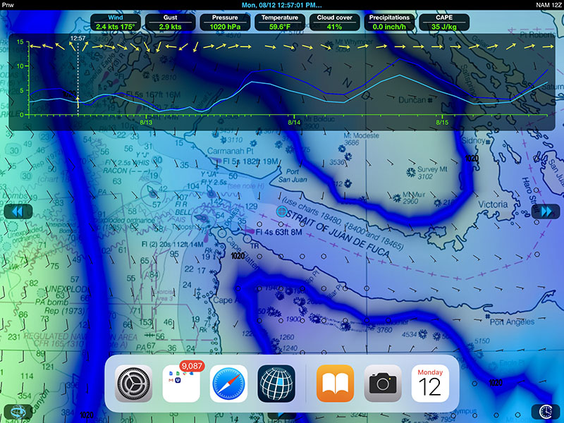
Task: Tap the Temperature 59.6°F readout
Action: (279, 23)
